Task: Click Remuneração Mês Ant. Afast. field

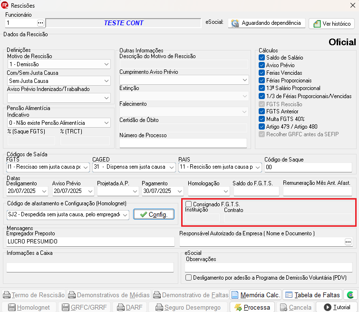Action: 317,191
